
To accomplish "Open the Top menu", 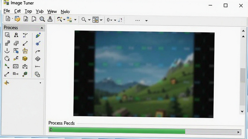I will tap(28, 11).
